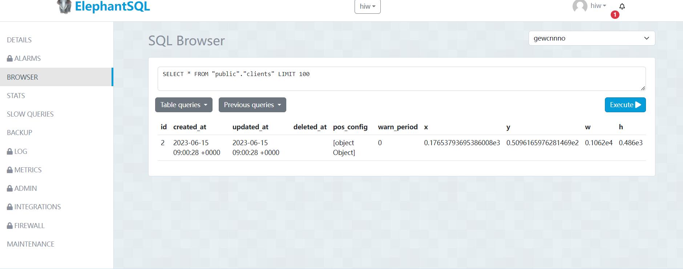Open the locked ADMIN sidebar item
683x269 pixels.
22,188
